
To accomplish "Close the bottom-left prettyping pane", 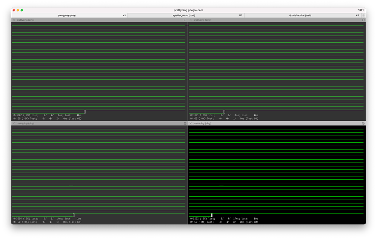I will 14,123.
